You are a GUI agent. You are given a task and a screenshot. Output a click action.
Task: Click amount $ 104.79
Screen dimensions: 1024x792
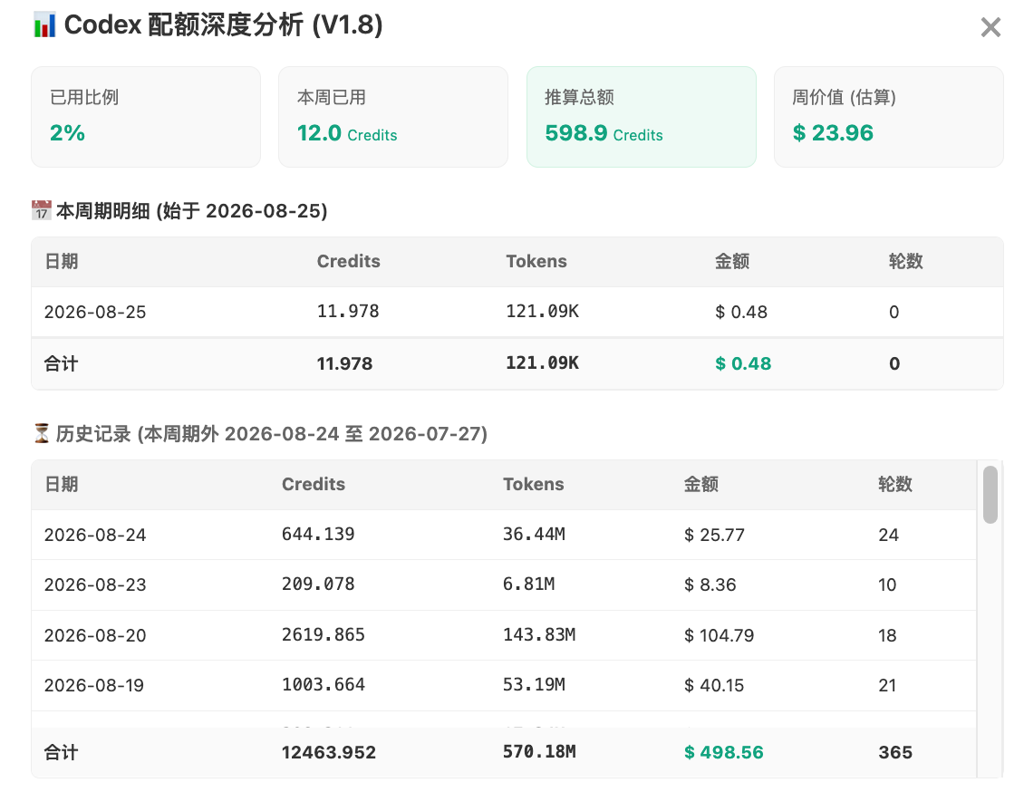coord(719,635)
